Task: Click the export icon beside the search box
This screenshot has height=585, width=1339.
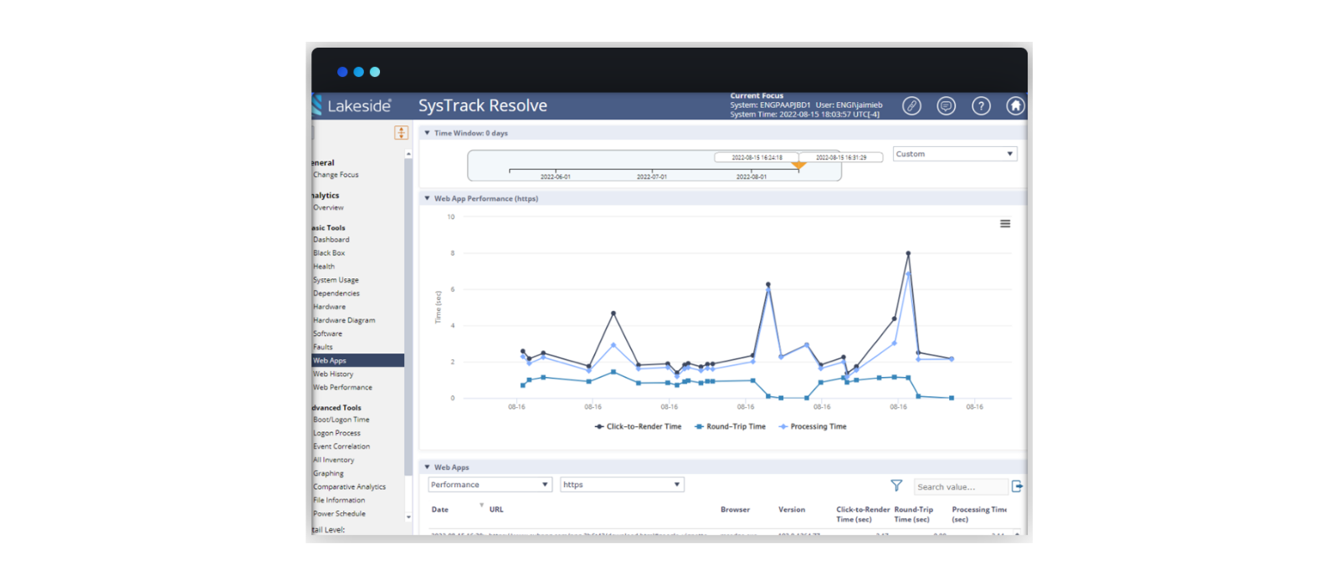Action: pos(1017,486)
